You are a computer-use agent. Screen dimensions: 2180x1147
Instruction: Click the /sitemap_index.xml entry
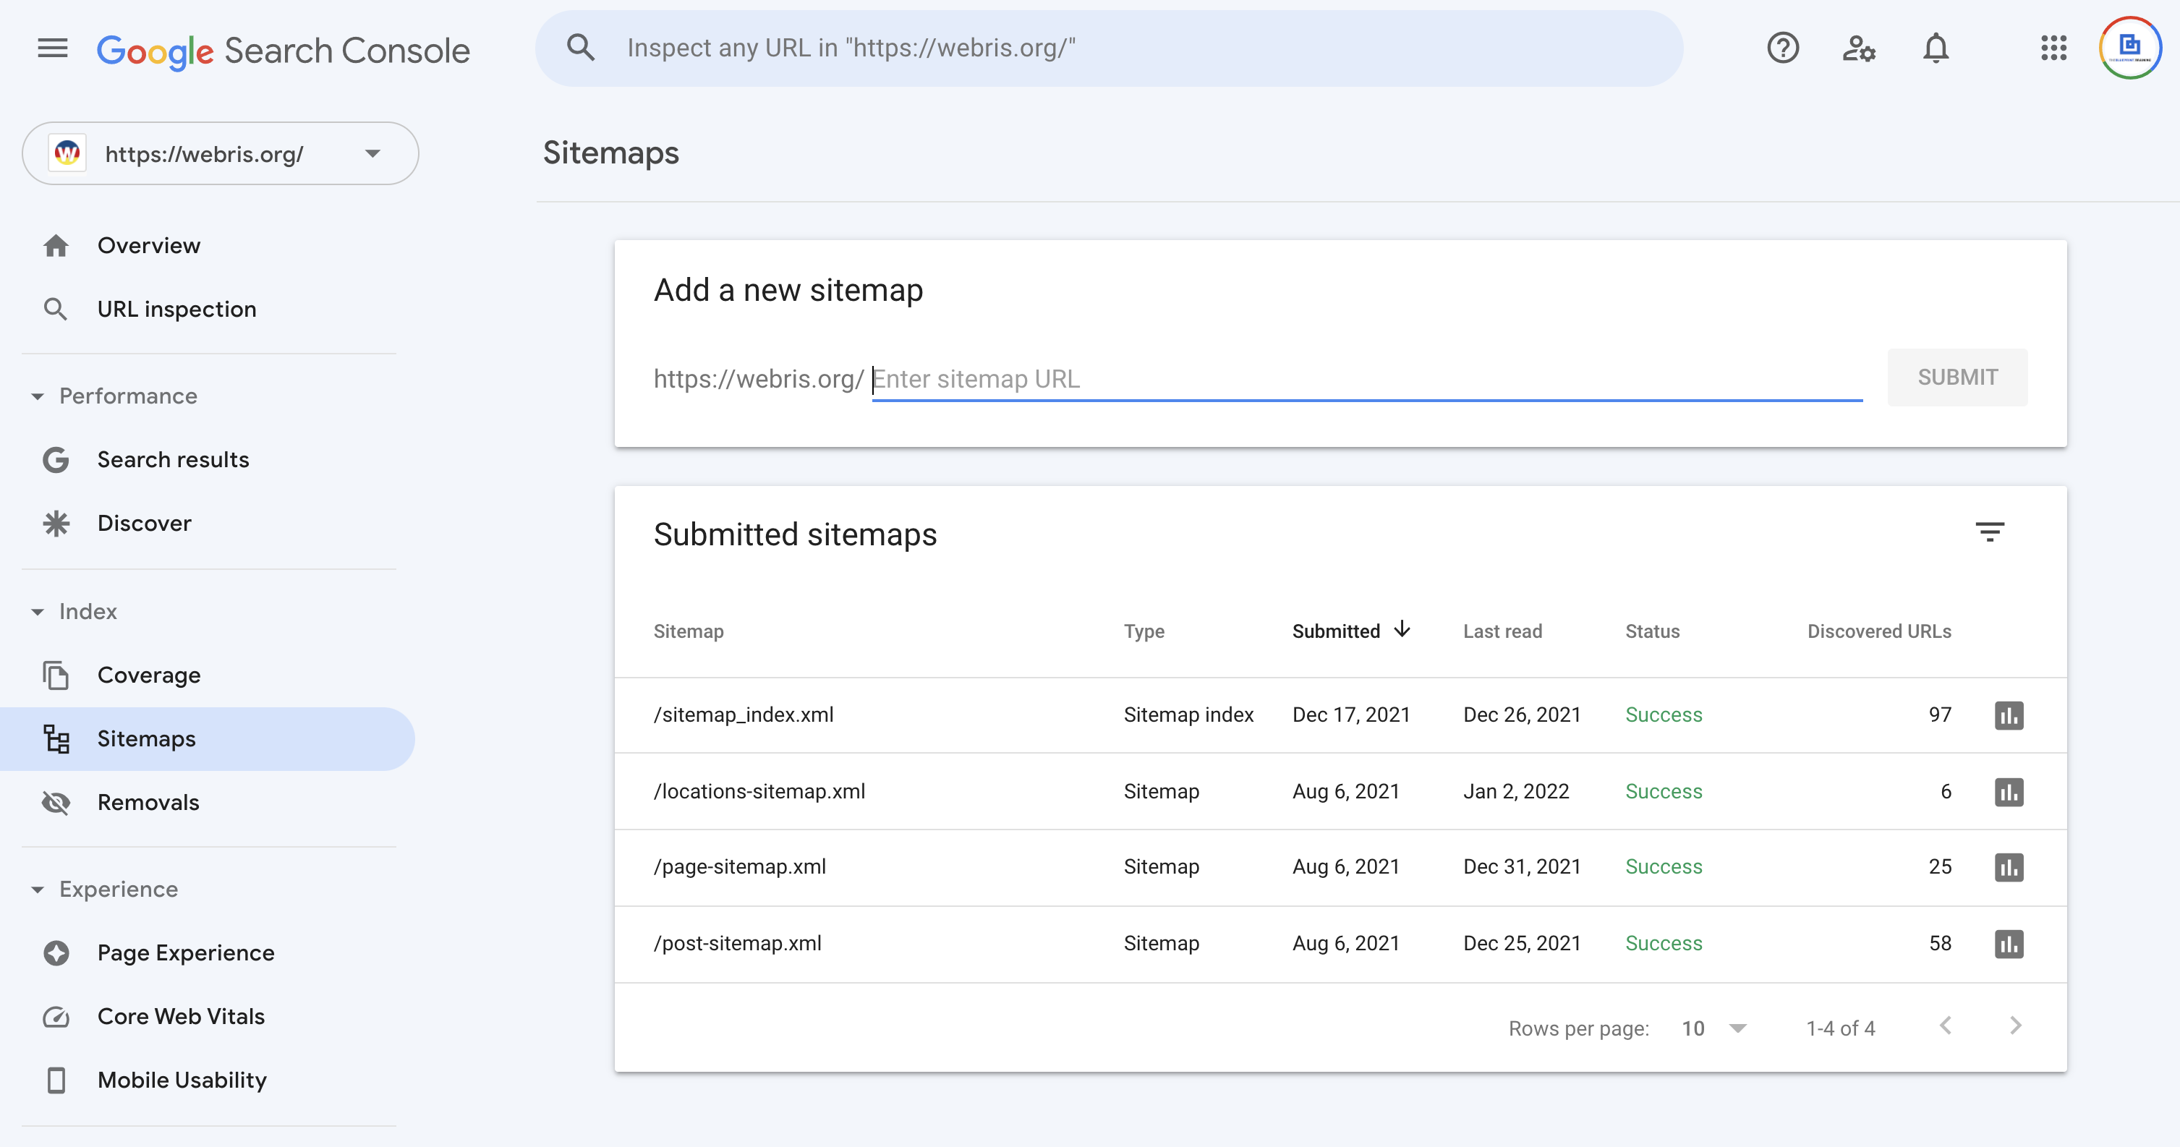point(743,715)
